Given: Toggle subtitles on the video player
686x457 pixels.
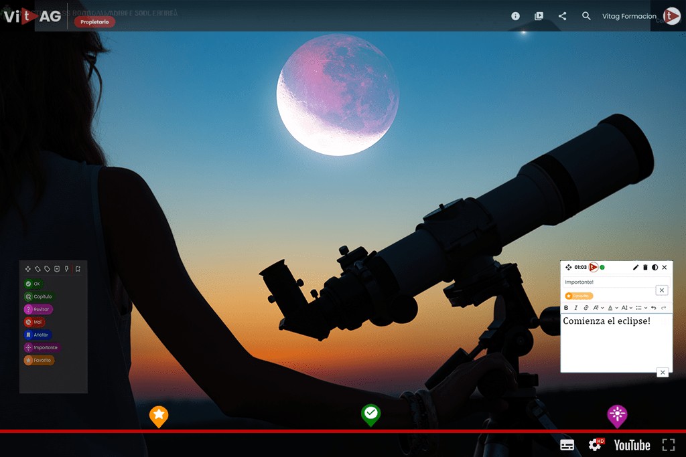Looking at the screenshot, I should pos(567,445).
